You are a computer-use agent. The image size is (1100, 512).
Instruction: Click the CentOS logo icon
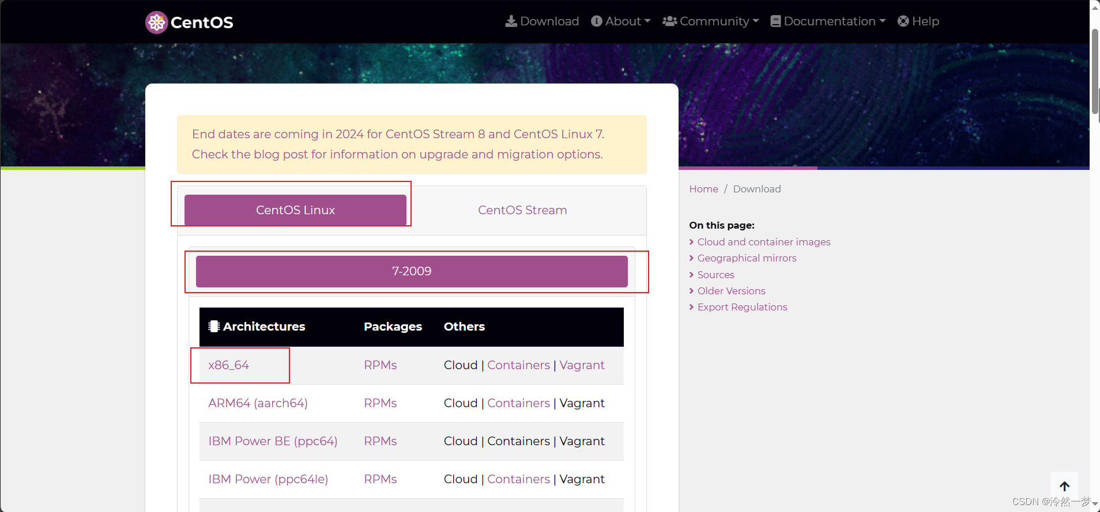156,22
